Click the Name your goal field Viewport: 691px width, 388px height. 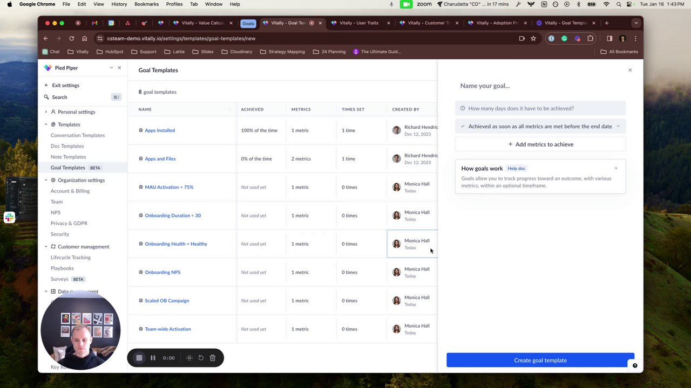[540, 86]
